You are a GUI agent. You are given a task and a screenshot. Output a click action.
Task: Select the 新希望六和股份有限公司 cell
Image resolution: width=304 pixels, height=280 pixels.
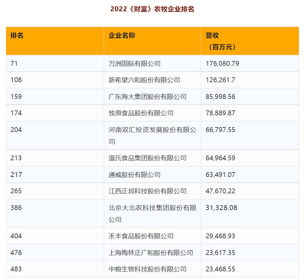[144, 80]
